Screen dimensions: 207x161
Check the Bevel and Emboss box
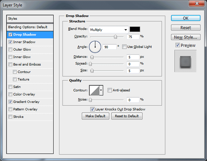click(x=10, y=64)
